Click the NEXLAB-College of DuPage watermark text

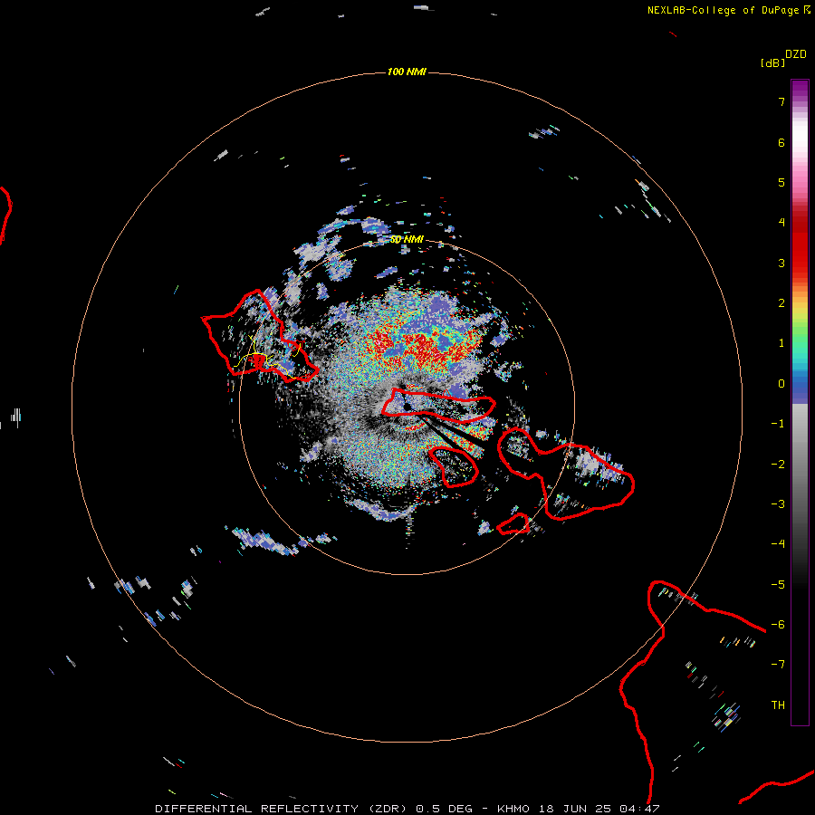(724, 10)
